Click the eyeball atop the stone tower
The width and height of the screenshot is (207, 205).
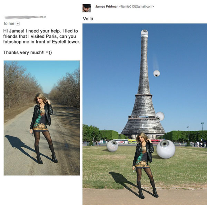pyautogui.click(x=145, y=32)
